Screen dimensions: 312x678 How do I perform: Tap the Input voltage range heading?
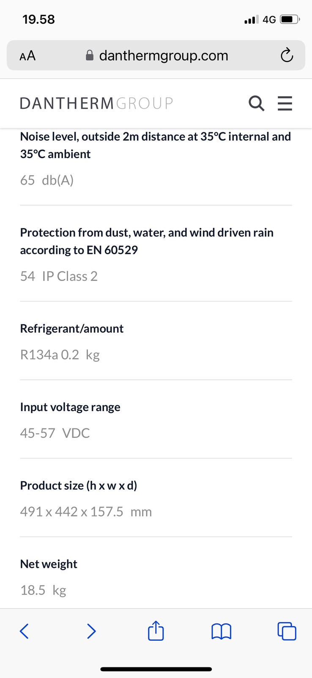point(70,407)
